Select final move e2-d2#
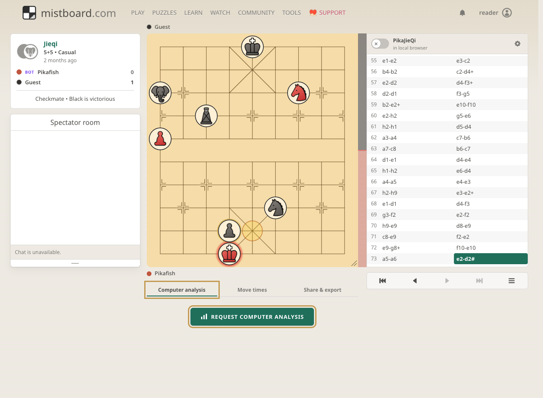 point(491,259)
